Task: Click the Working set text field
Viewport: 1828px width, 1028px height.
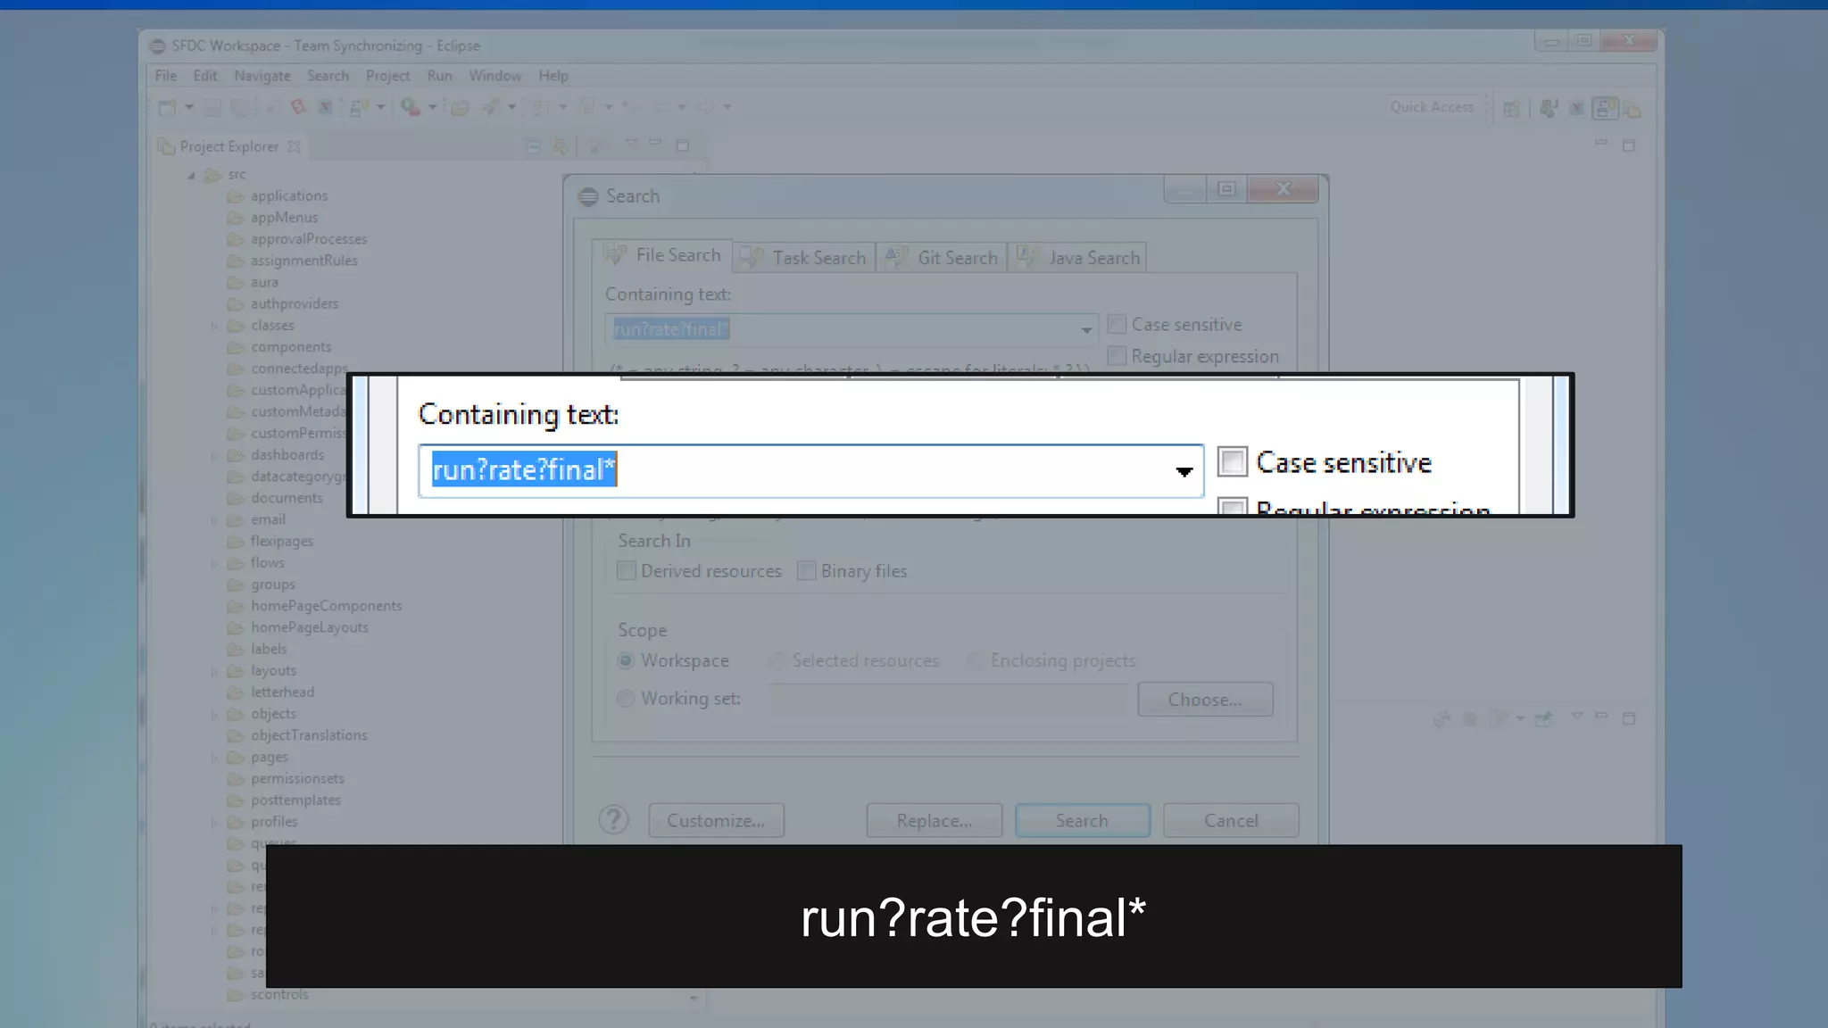Action: (949, 699)
